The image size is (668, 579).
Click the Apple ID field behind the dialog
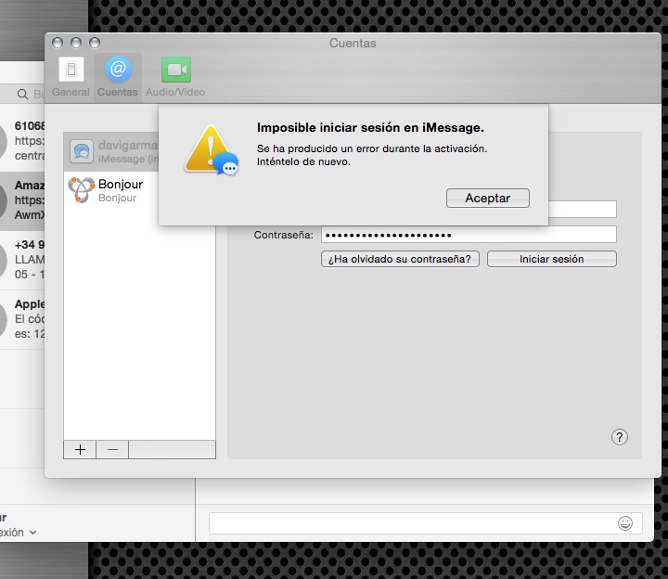(582, 209)
